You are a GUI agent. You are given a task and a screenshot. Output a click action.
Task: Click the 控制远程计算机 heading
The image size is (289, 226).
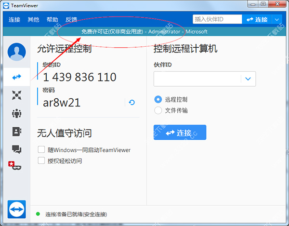[x=185, y=49]
